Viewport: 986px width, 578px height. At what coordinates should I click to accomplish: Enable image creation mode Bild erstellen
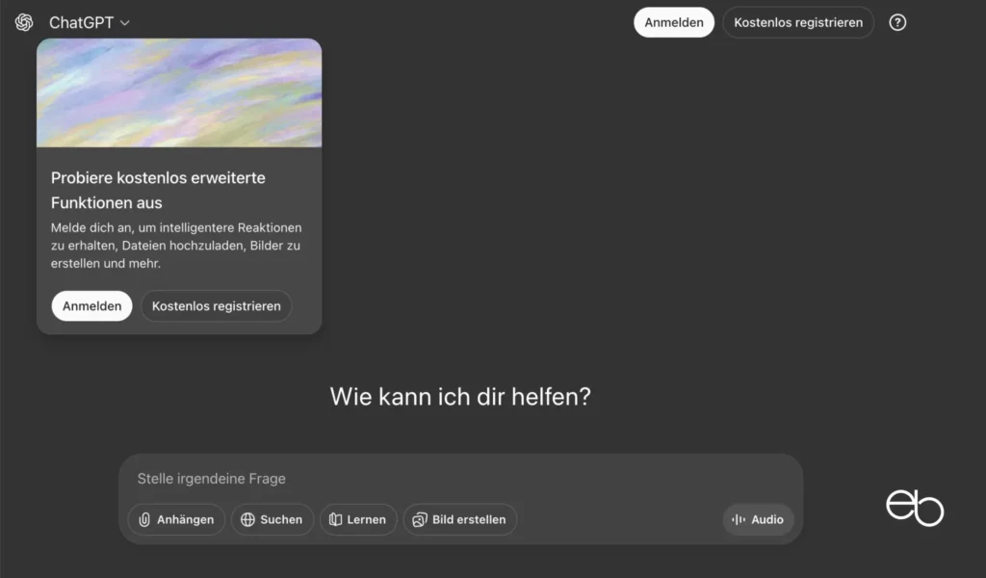(x=460, y=519)
